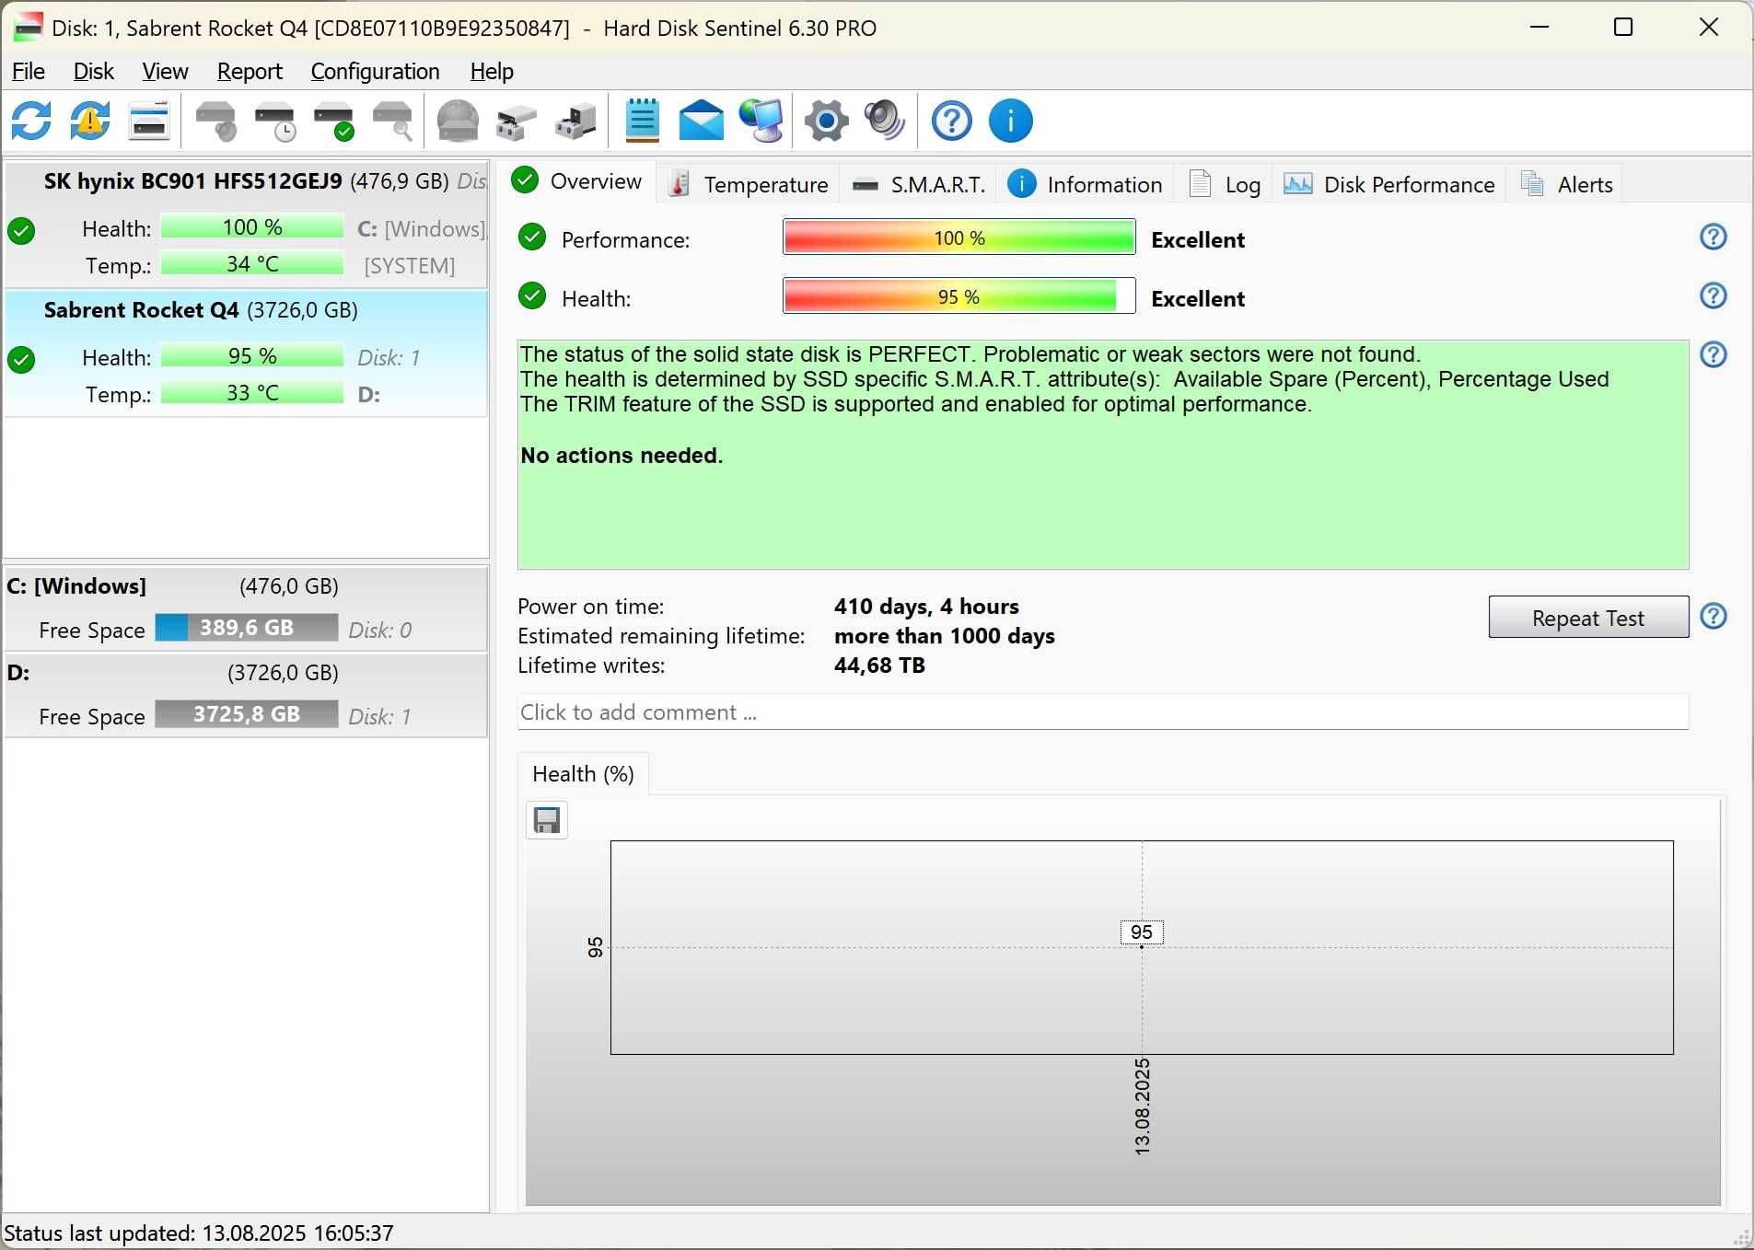Click the disk with clock toolbar icon
This screenshot has height=1250, width=1754.
275,121
